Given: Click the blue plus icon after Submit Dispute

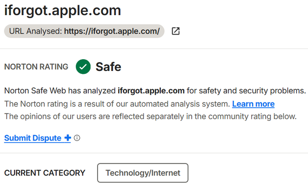Looking at the screenshot, I should pos(68,138).
